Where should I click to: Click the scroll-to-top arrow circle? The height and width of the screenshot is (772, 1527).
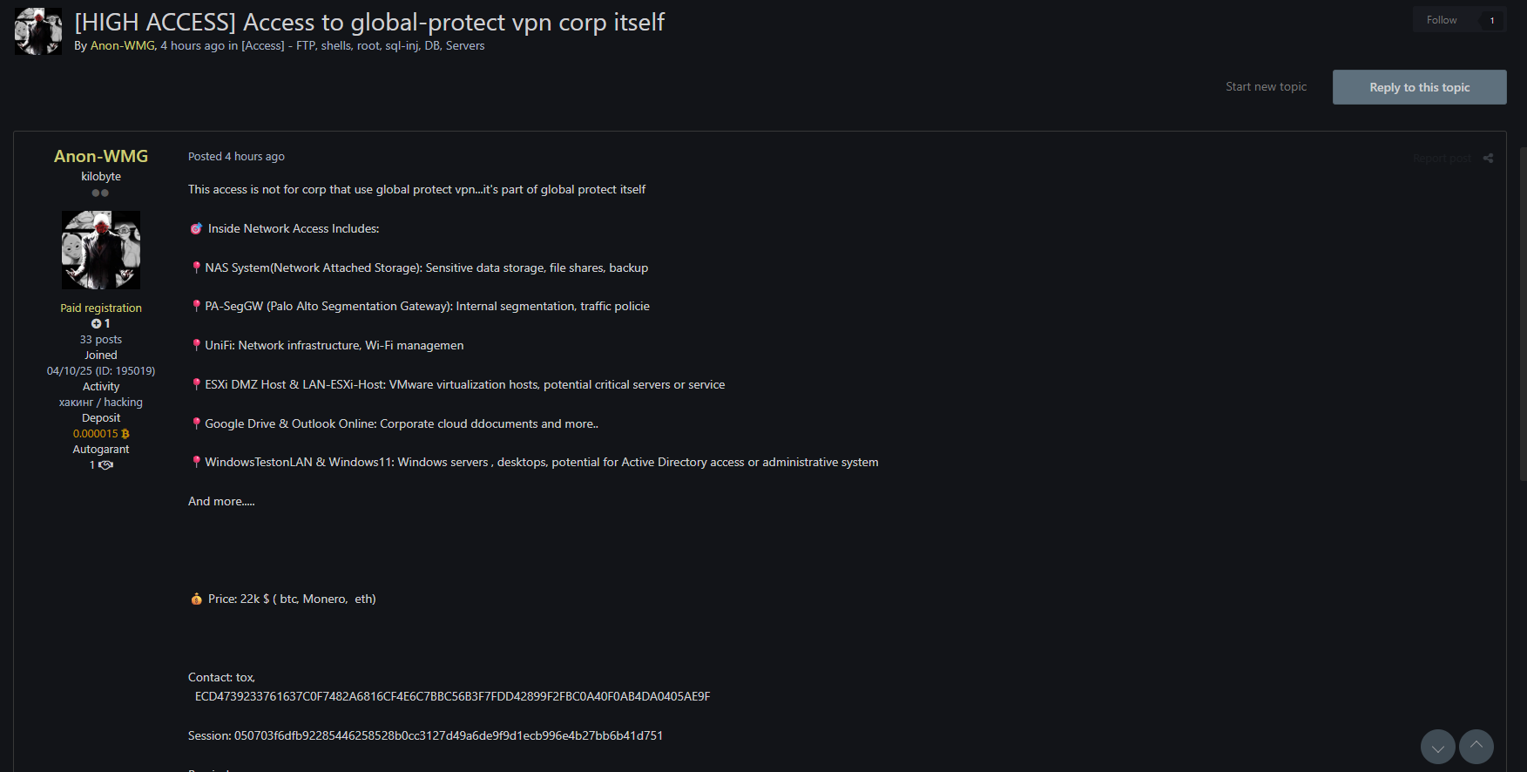point(1477,747)
